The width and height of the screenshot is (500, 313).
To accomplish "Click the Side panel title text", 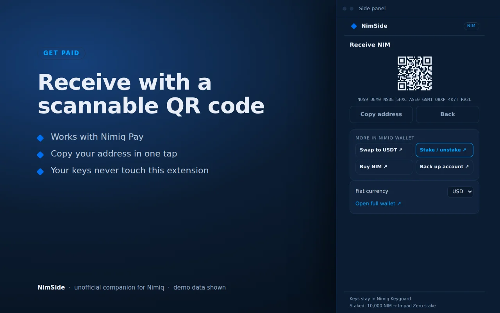I will (372, 9).
